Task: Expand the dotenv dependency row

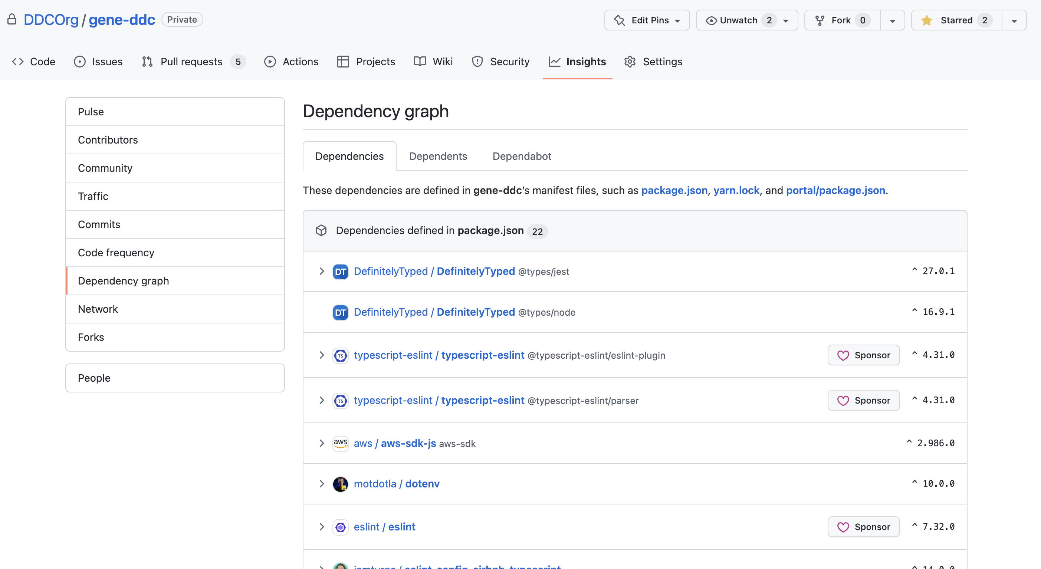Action: 321,483
